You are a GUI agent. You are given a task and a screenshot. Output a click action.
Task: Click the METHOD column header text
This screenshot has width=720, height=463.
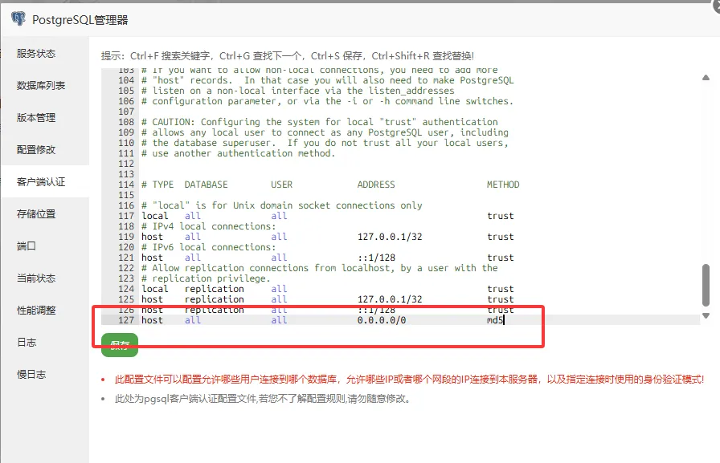click(x=503, y=185)
